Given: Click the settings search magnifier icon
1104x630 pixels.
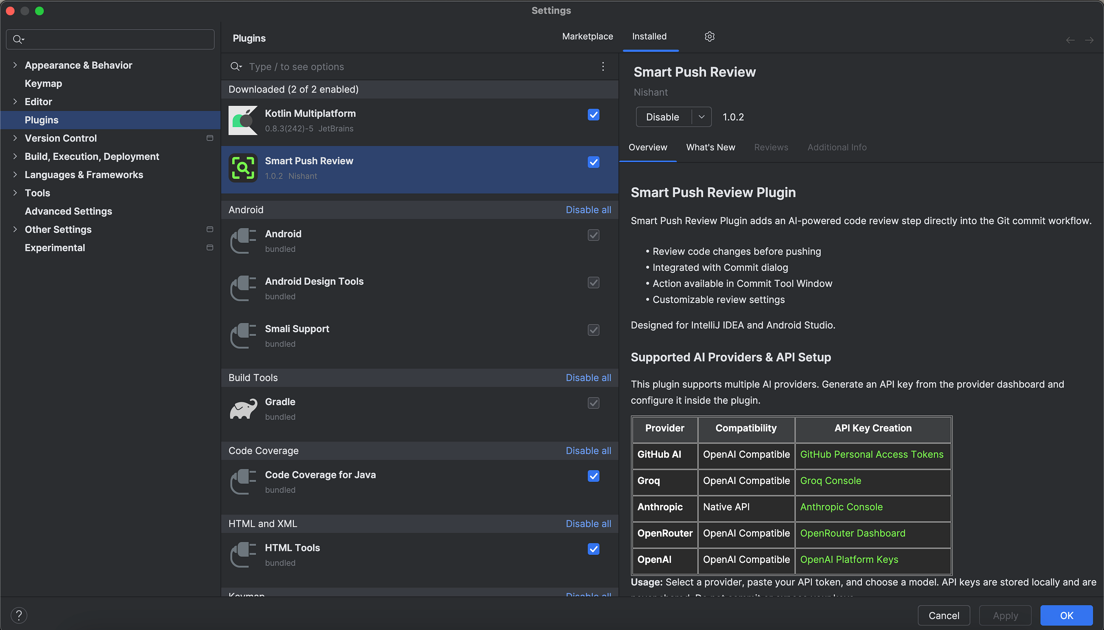Looking at the screenshot, I should [x=18, y=39].
